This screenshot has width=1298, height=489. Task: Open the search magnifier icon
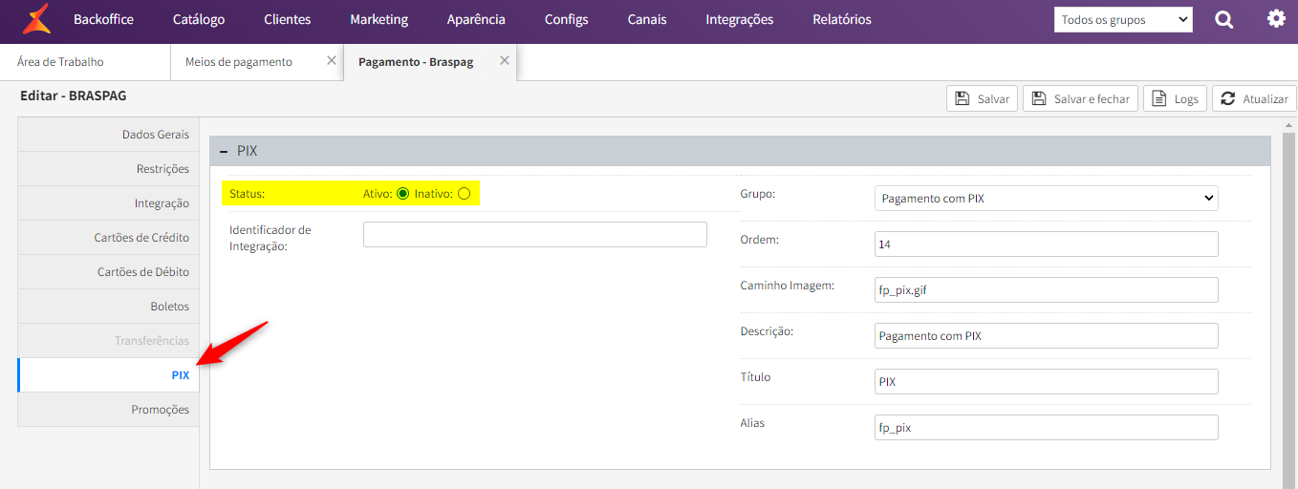click(x=1224, y=19)
